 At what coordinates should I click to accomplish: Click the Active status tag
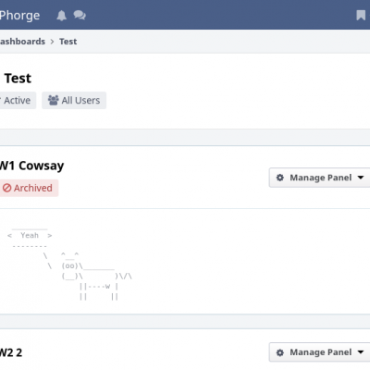18,100
